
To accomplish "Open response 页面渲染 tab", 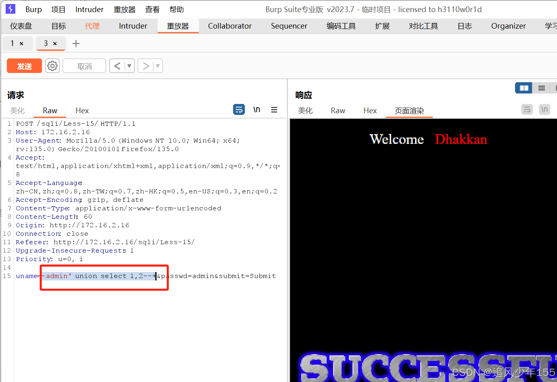I will pyautogui.click(x=409, y=110).
